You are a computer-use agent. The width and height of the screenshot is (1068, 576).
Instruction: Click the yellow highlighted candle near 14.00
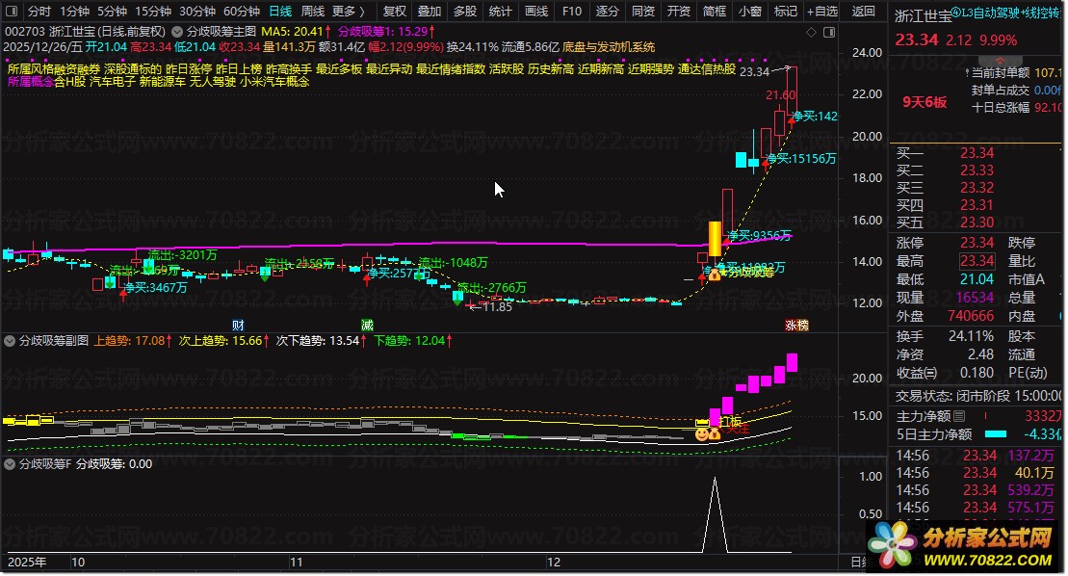(715, 238)
